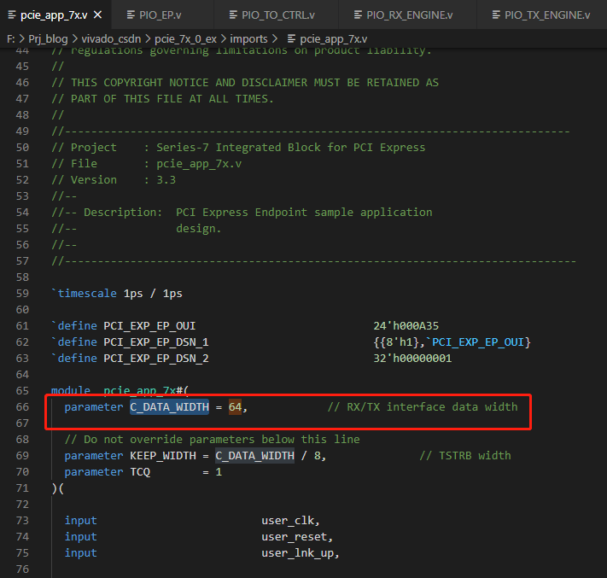Open the F: drive breadcrumb
Image resolution: width=607 pixels, height=578 pixels.
tap(10, 38)
